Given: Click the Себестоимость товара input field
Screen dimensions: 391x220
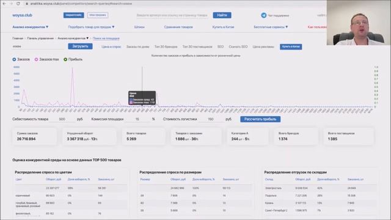Looking at the screenshot, I should (62, 119).
